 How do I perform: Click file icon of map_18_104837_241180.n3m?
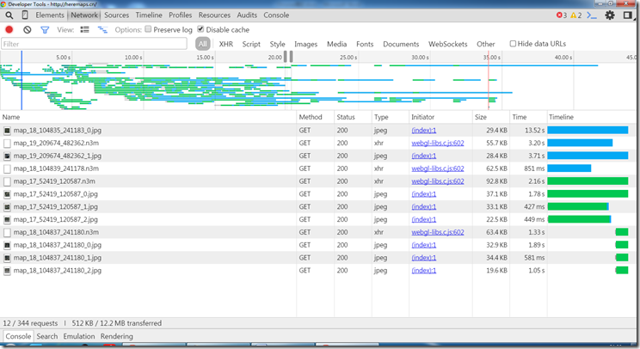coord(7,232)
